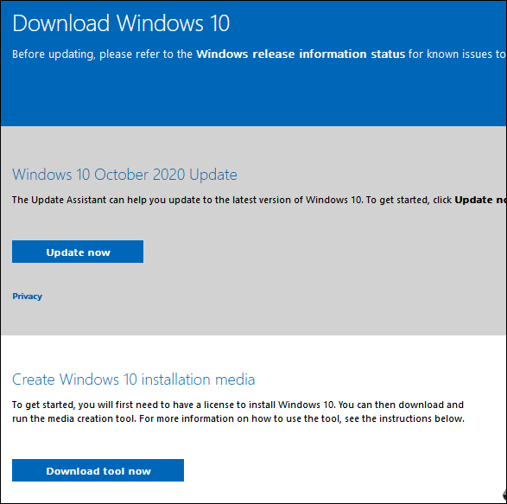Select the Download Windows 10 page title
Image resolution: width=507 pixels, height=504 pixels.
[x=121, y=23]
